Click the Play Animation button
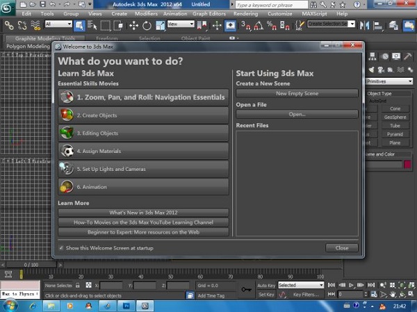Image resolution: width=417 pixels, height=312 pixels. [x=351, y=285]
